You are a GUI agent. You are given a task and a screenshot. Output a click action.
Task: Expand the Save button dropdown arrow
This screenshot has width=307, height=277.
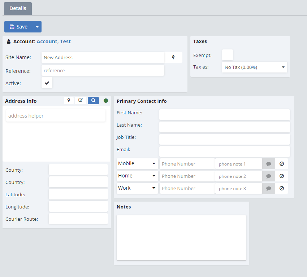click(37, 27)
